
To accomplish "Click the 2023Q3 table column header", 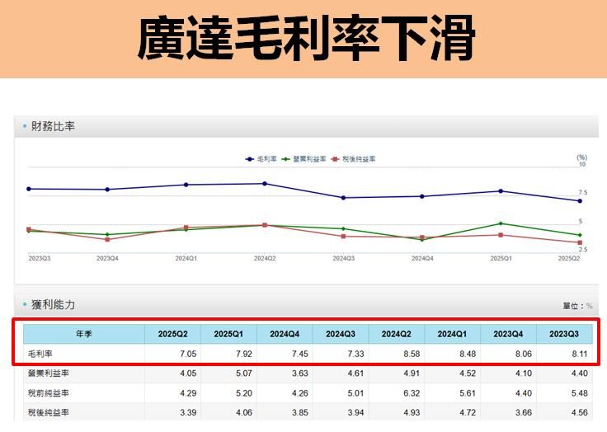I will [564, 334].
